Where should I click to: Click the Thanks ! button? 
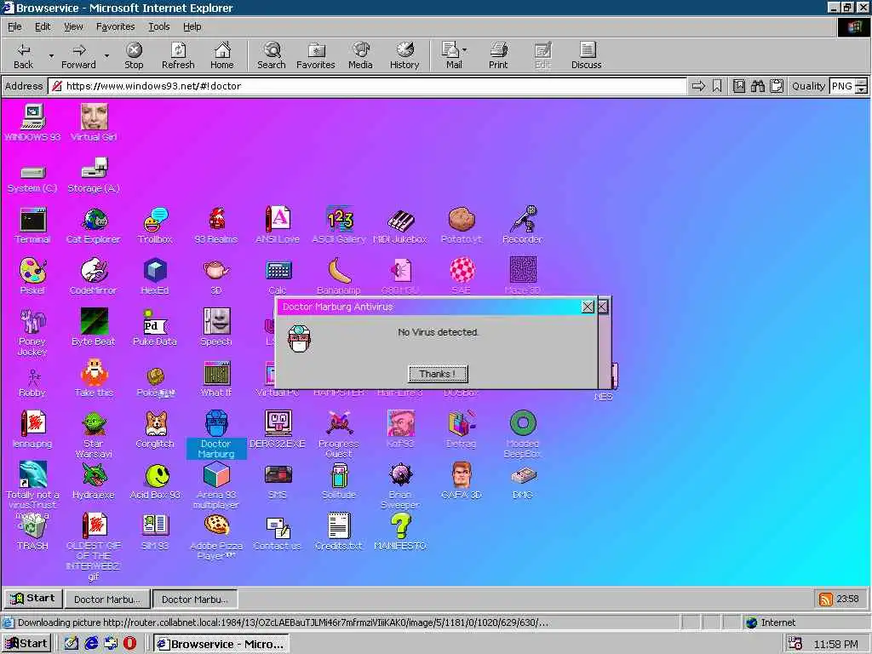(438, 374)
